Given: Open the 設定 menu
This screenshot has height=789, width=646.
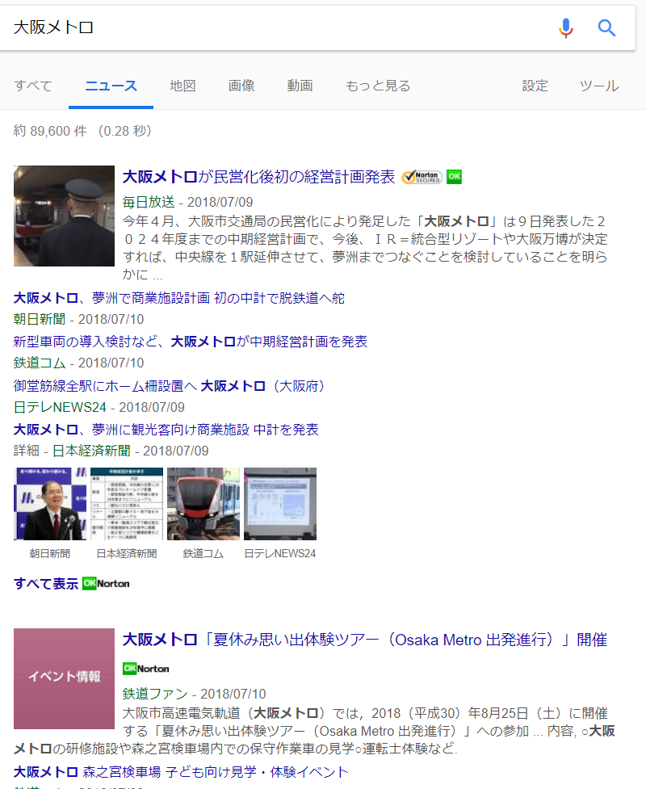Looking at the screenshot, I should click(535, 86).
